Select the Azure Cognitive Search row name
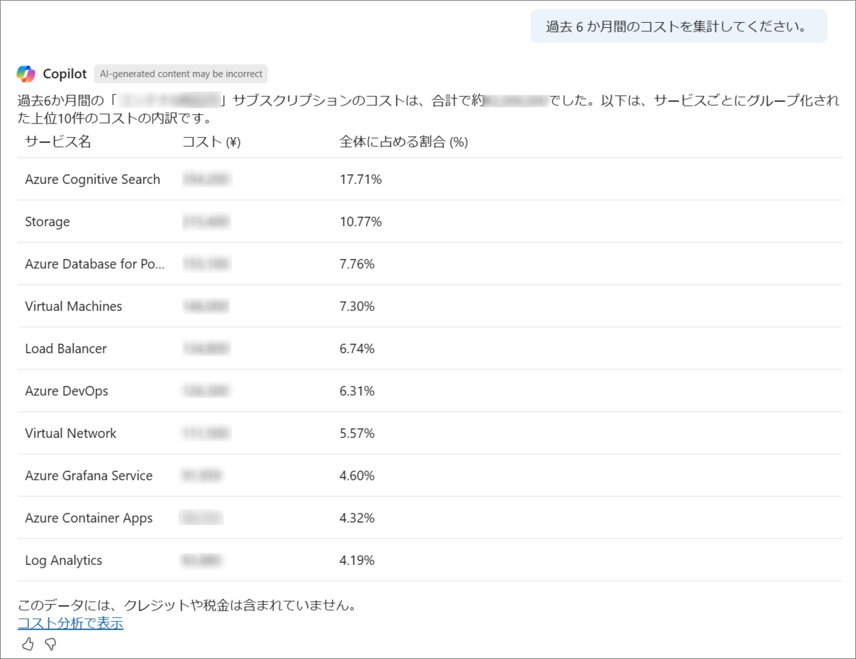Image resolution: width=856 pixels, height=659 pixels. coord(93,180)
